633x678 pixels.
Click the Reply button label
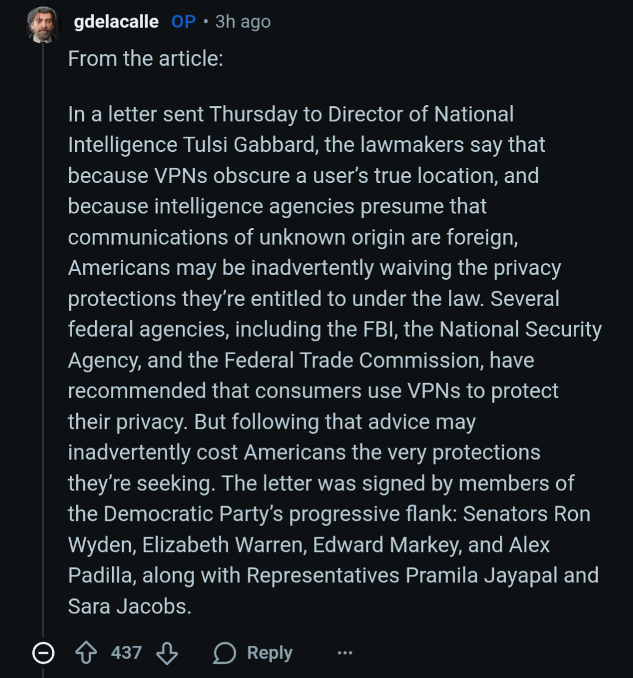[x=269, y=653]
